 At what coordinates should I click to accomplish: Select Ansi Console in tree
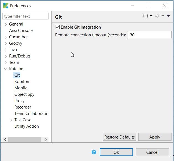(21, 31)
